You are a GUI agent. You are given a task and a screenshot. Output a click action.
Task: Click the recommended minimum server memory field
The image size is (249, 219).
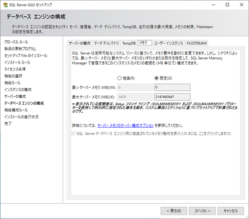135,87
